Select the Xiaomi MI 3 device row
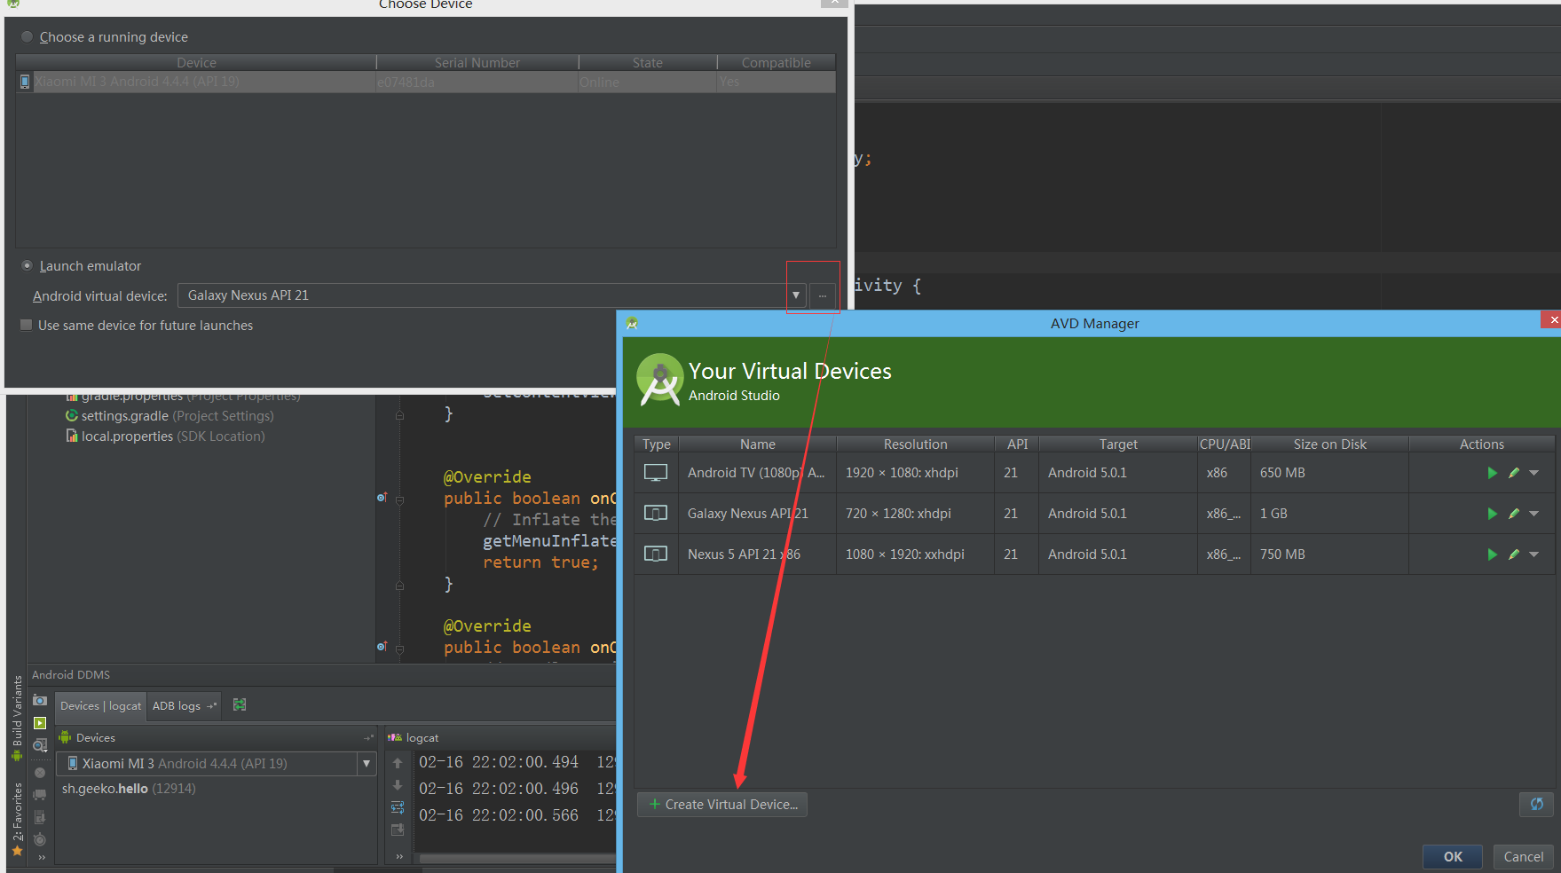This screenshot has width=1561, height=873. 425,82
